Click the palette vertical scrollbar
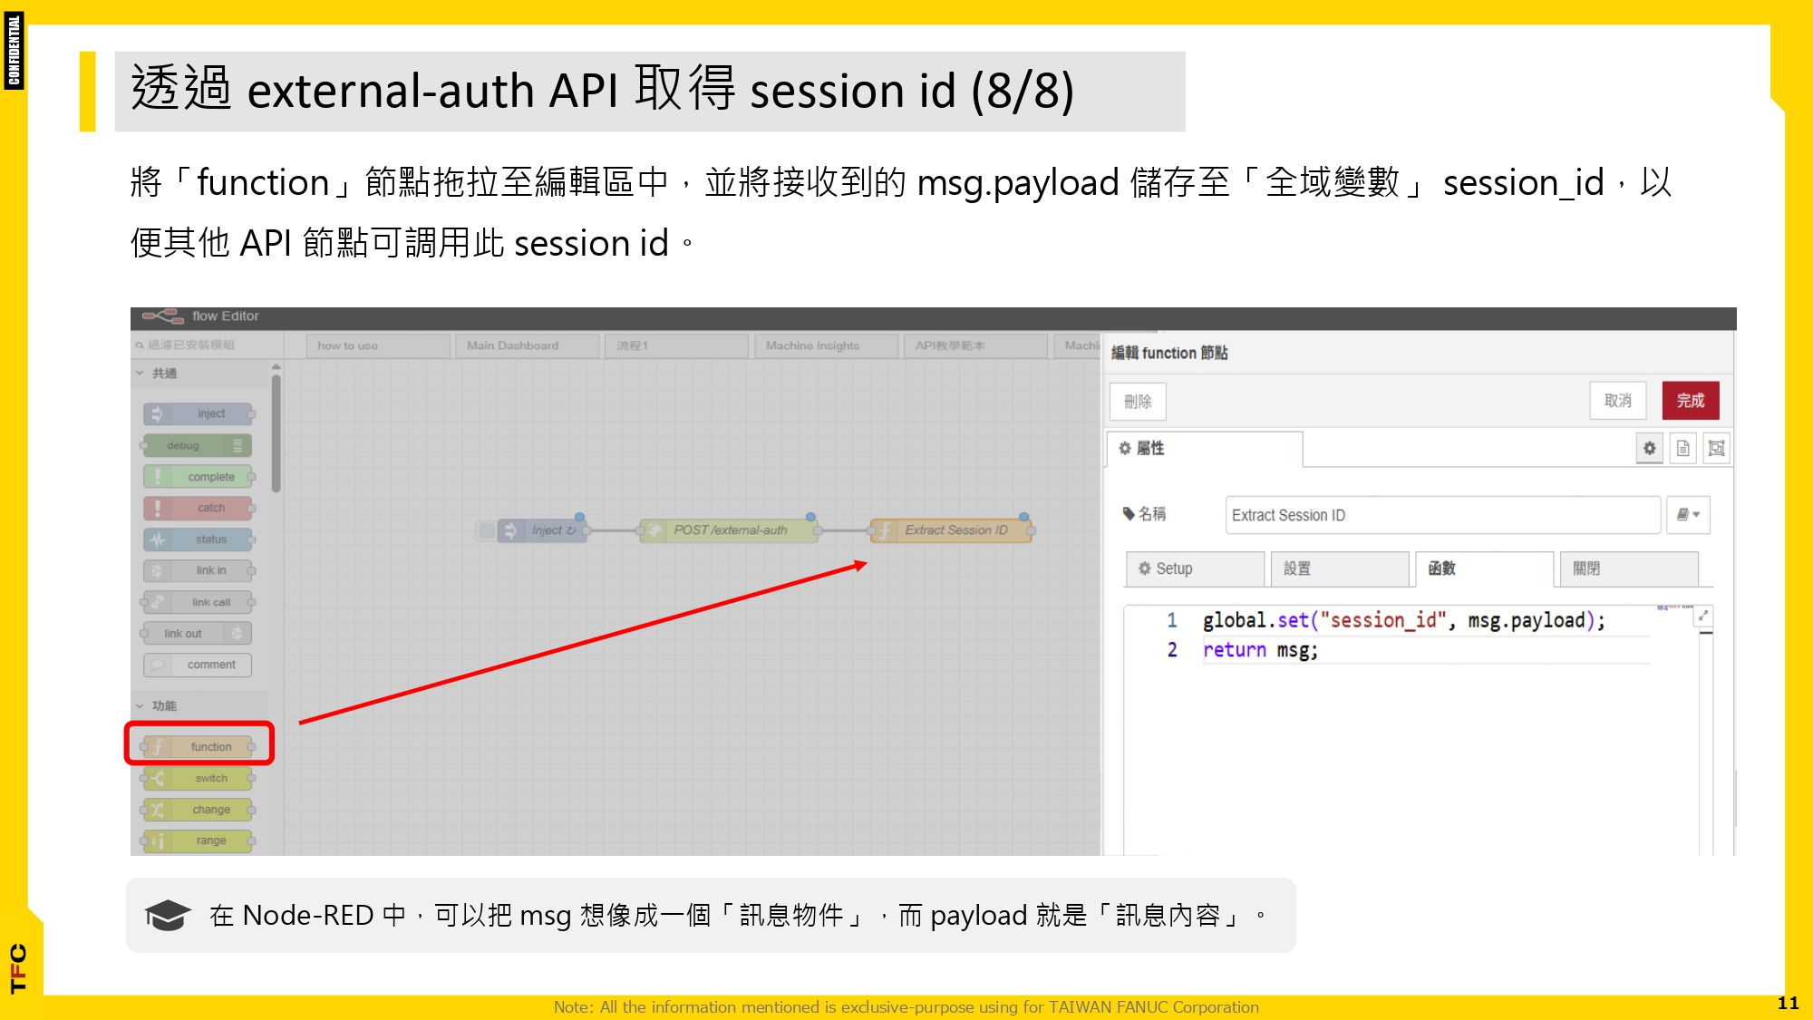 [276, 435]
